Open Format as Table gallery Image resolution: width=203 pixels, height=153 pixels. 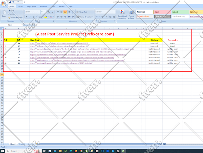(x=132, y=14)
